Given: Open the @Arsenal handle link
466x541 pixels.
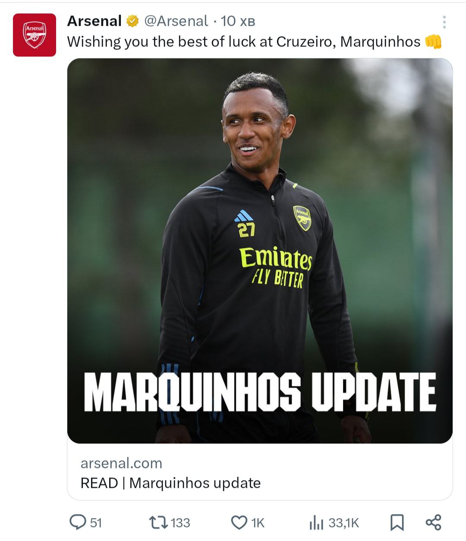Looking at the screenshot, I should coord(176,21).
